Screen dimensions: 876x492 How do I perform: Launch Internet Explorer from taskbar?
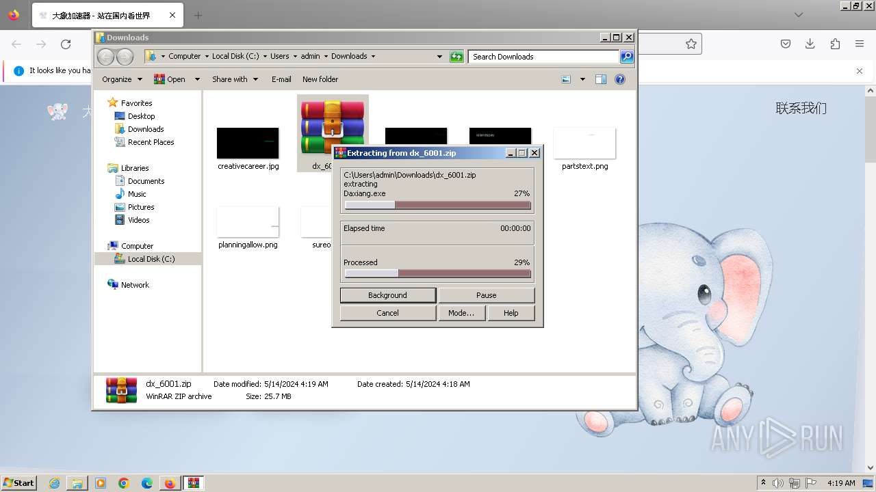pos(54,483)
